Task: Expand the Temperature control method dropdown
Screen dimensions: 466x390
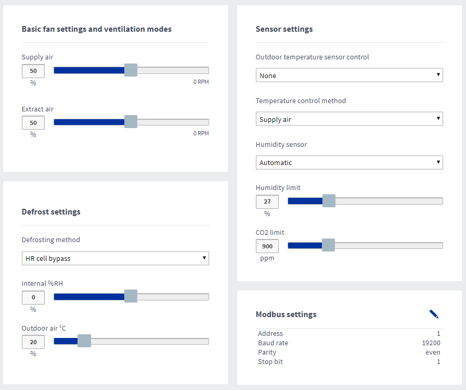Action: click(349, 119)
